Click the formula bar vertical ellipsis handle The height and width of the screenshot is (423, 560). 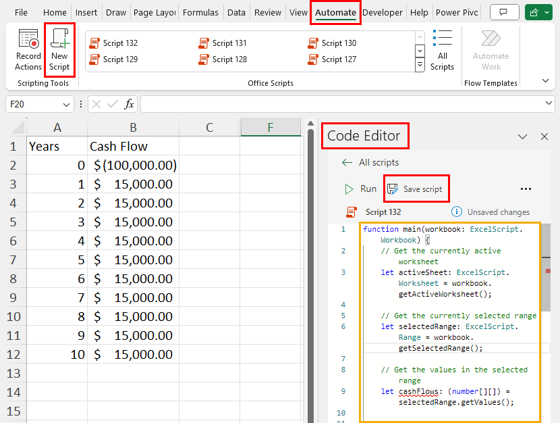coord(81,104)
